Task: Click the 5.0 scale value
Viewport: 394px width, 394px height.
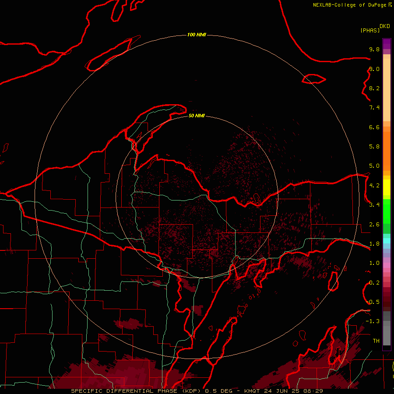Action: (x=374, y=166)
